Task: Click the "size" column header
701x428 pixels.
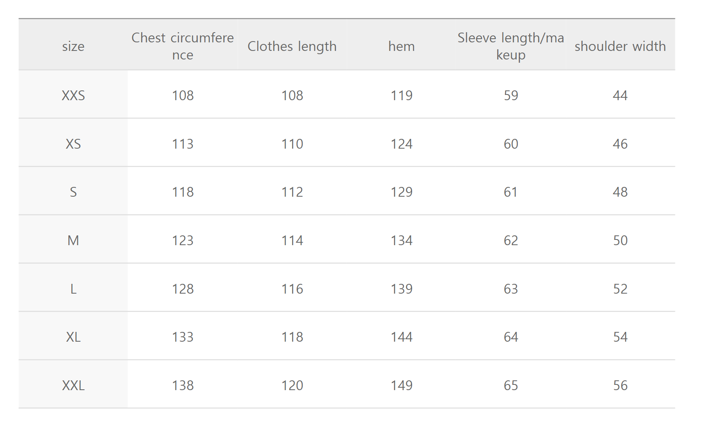Action: [x=73, y=46]
